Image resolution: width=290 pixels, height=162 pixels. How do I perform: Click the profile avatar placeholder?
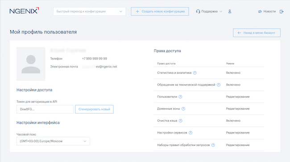pyautogui.click(x=31, y=64)
